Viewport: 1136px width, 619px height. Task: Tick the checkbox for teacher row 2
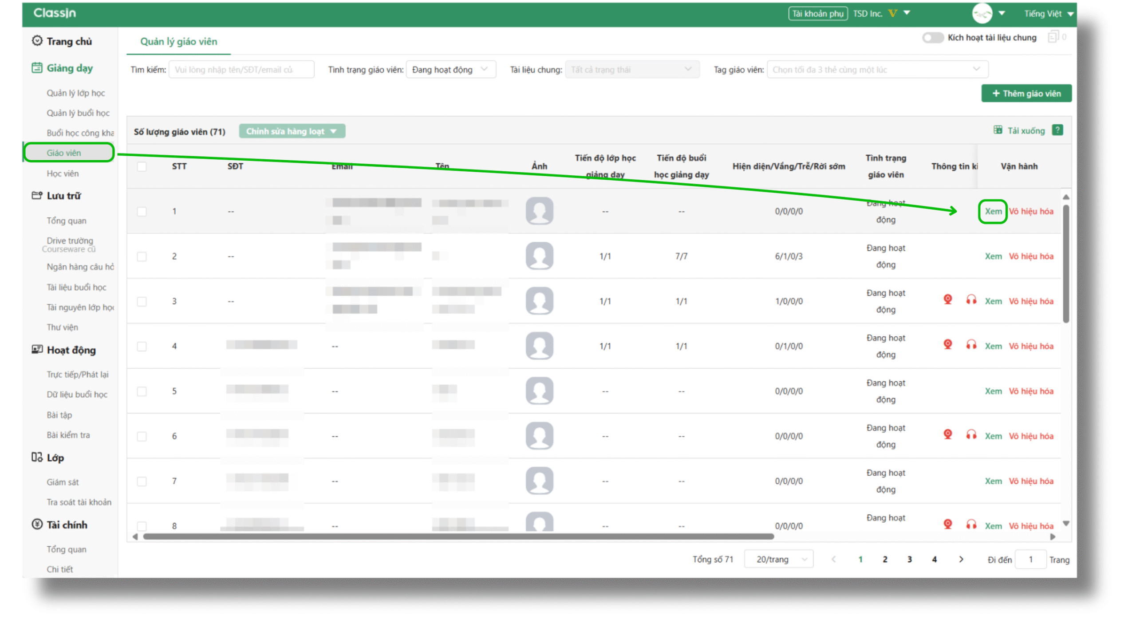142,256
